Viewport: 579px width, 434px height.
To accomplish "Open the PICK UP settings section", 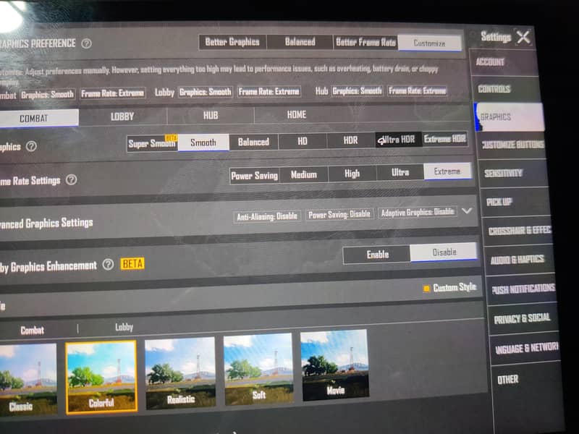I will pyautogui.click(x=516, y=202).
